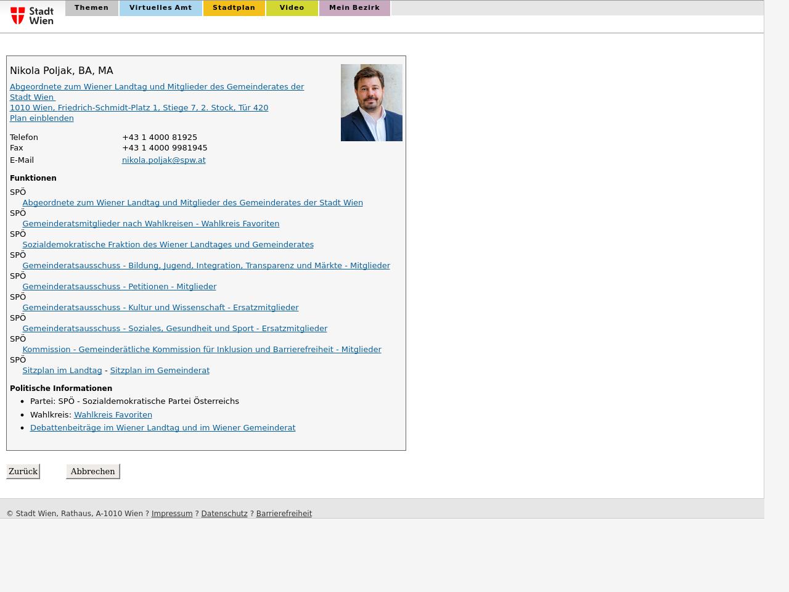Select the Video tab
The height and width of the screenshot is (592, 789).
[292, 8]
